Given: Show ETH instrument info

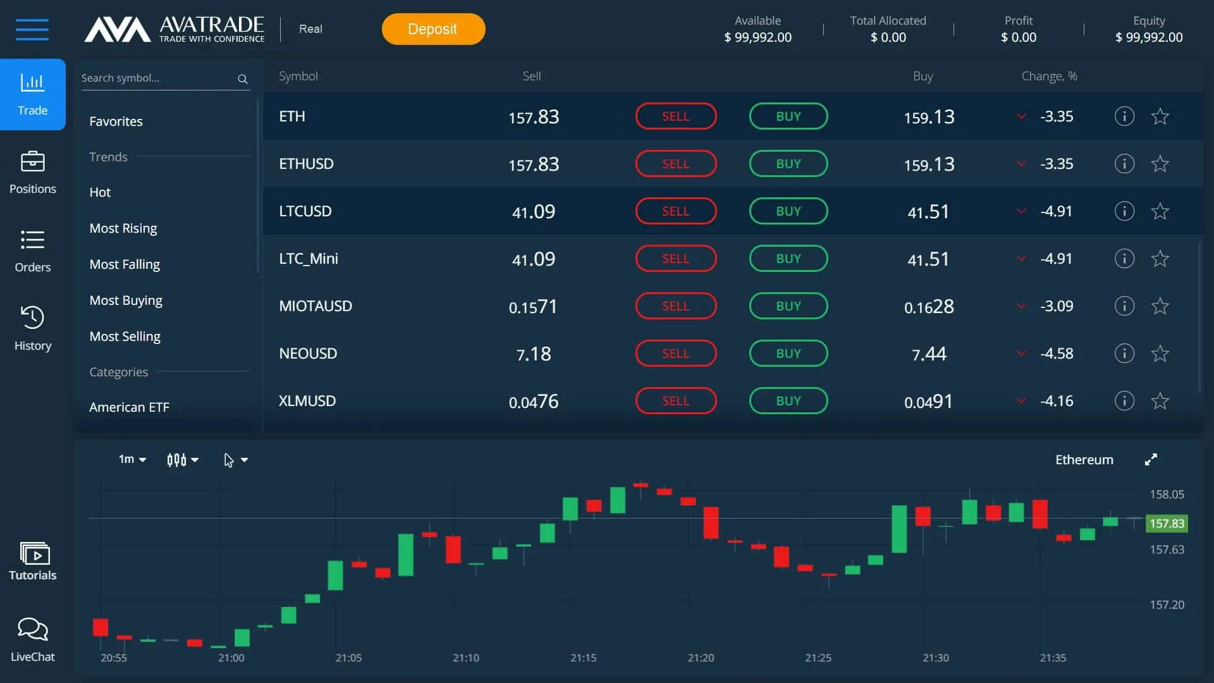Looking at the screenshot, I should tap(1124, 116).
